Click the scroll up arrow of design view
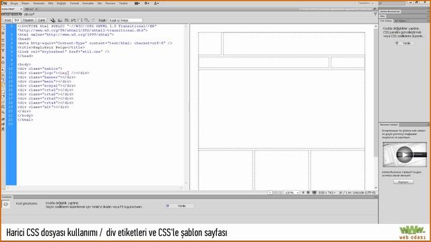This screenshot has width=431, height=242. pyautogui.click(x=376, y=27)
